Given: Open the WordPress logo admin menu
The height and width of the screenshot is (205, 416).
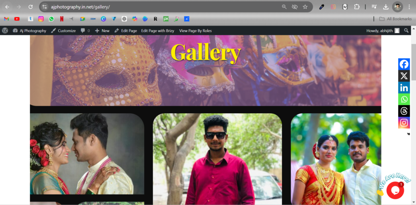Looking at the screenshot, I should click(5, 30).
